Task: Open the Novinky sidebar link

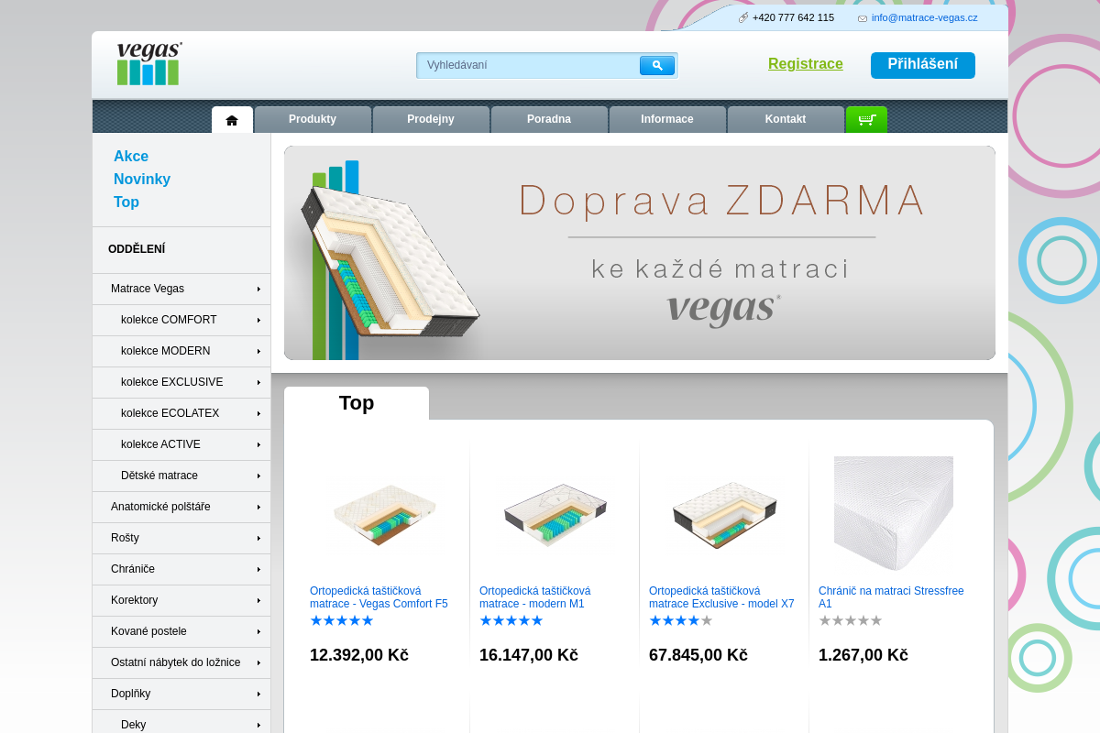Action: (142, 180)
